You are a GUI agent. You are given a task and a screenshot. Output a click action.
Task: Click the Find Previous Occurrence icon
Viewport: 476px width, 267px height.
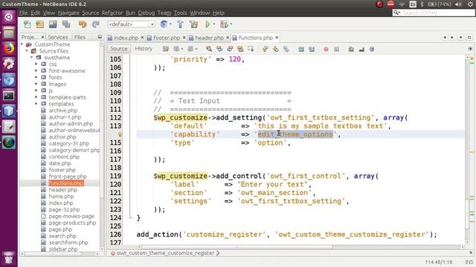pos(219,49)
